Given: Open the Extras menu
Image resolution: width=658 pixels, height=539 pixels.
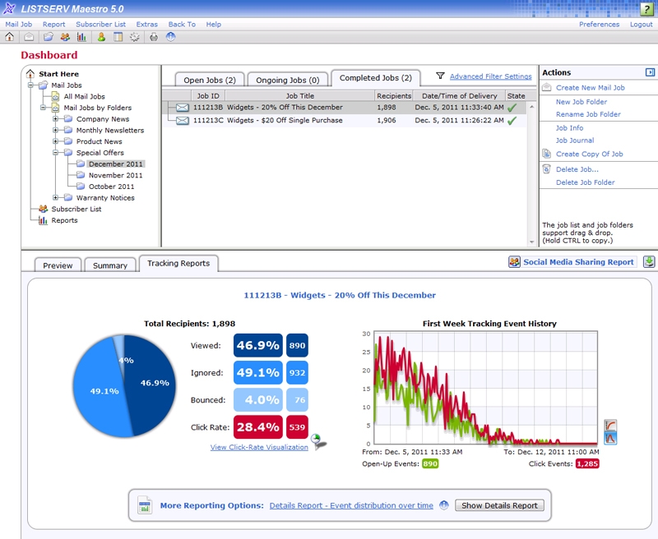Looking at the screenshot, I should [x=147, y=25].
